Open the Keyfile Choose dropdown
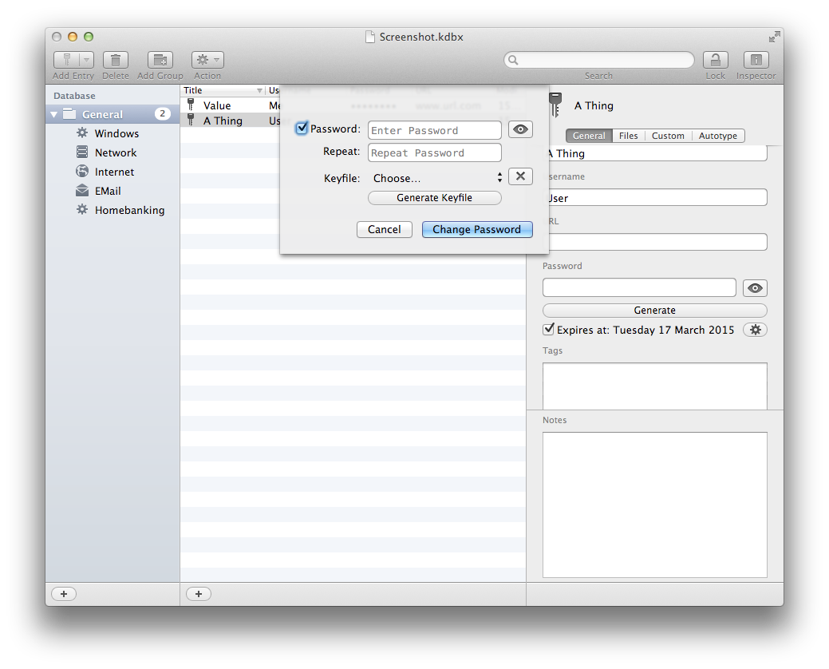 coord(436,178)
